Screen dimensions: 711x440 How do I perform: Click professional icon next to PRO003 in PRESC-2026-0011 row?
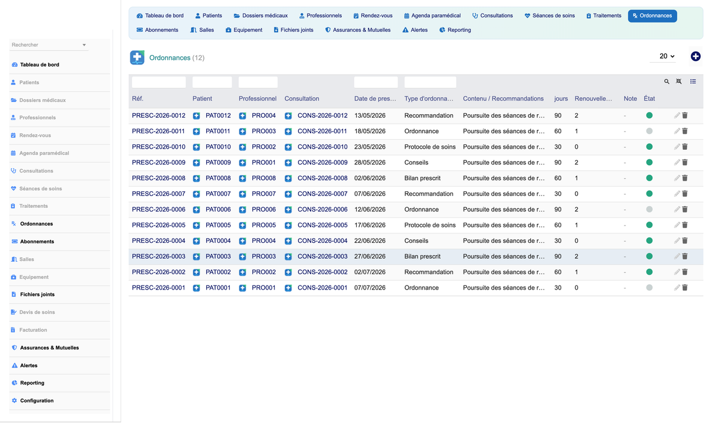click(x=242, y=131)
